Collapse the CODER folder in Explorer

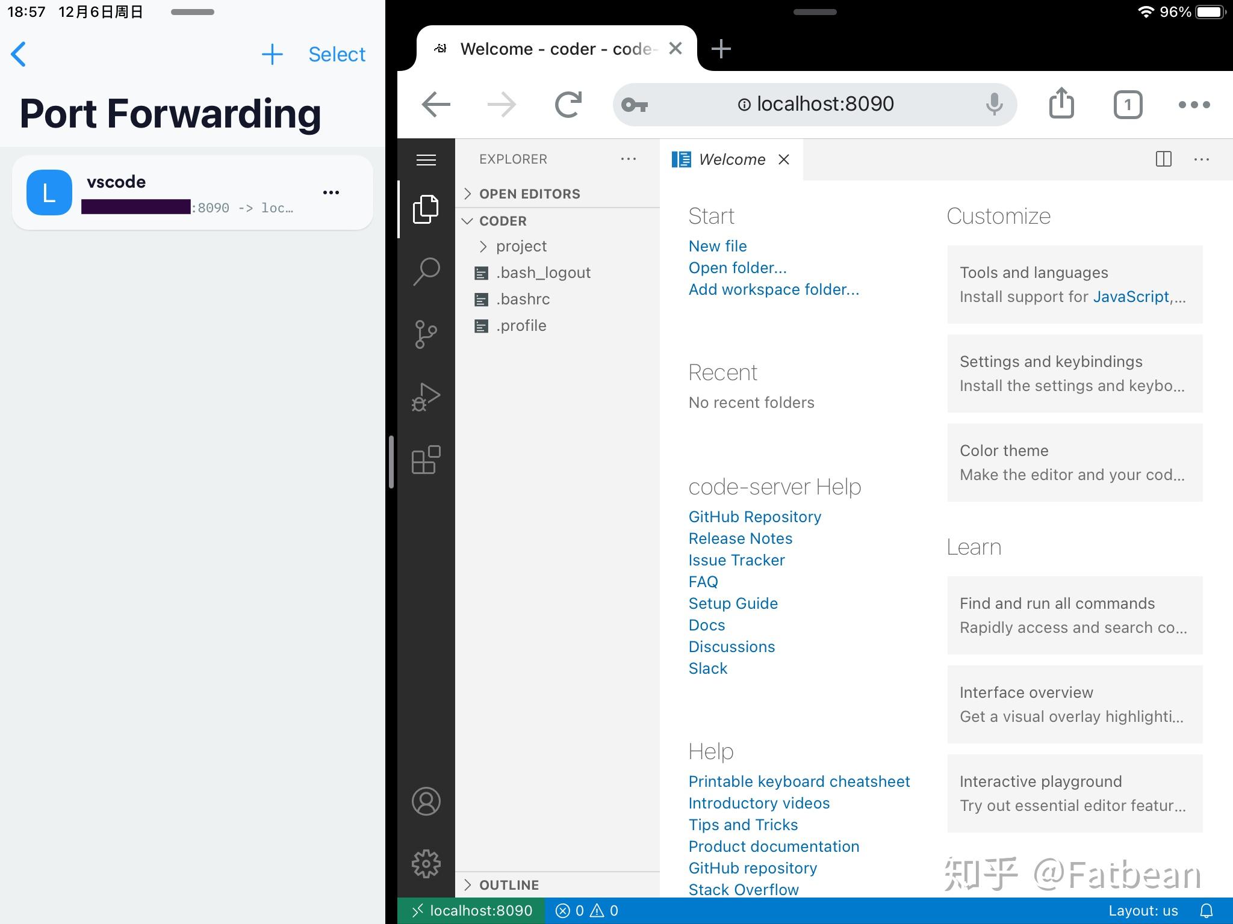point(468,221)
